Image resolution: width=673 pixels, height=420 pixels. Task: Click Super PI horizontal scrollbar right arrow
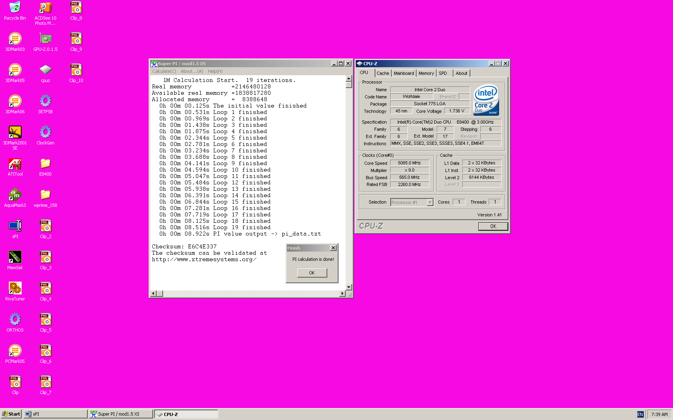click(342, 294)
